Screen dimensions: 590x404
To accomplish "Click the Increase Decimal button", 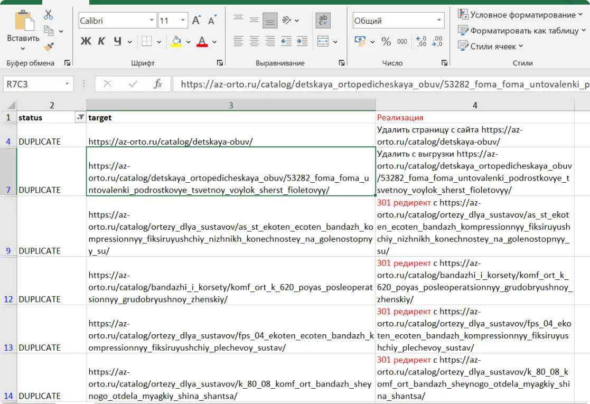I will pos(421,41).
